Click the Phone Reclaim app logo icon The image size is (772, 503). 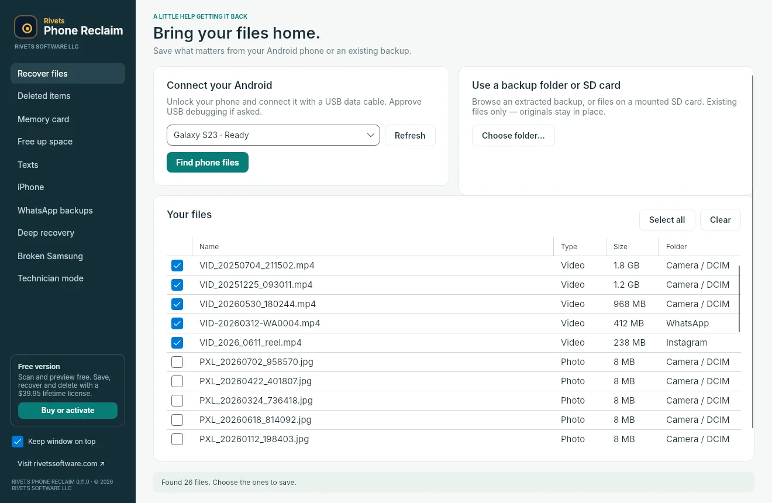(26, 27)
